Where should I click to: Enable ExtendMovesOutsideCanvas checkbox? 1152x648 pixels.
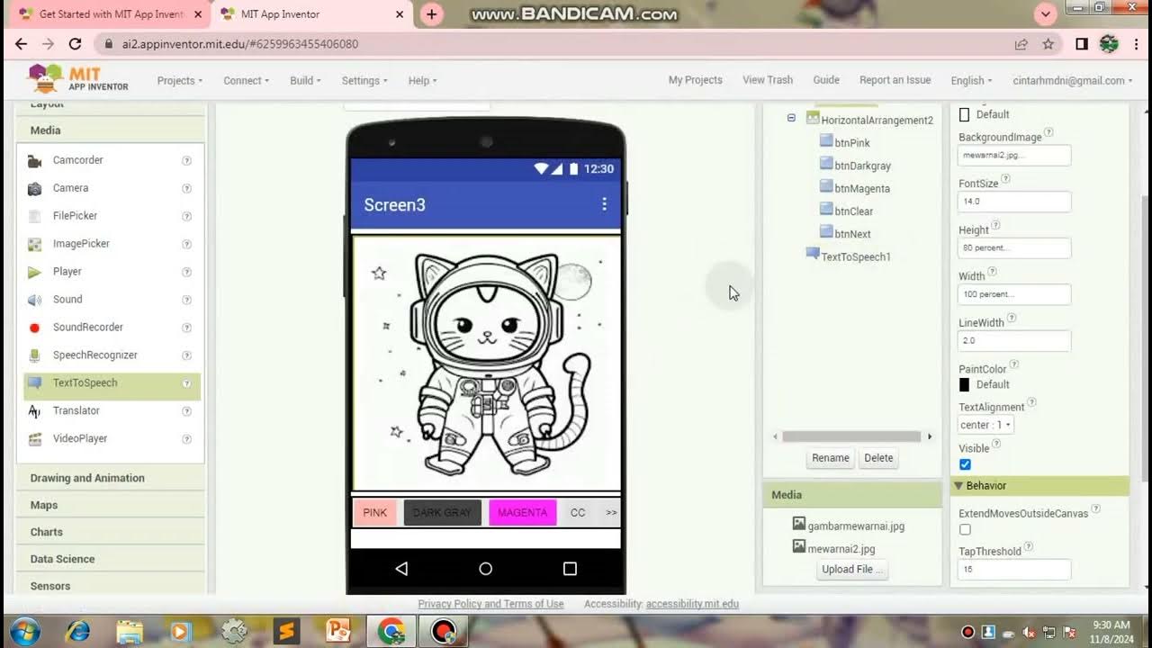(965, 530)
